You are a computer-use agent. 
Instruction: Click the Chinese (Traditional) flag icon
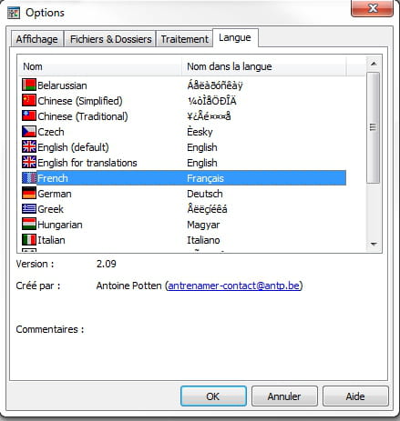[29, 116]
